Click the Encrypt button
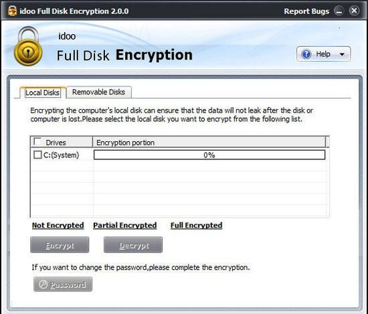This screenshot has width=368, height=314. (60, 245)
